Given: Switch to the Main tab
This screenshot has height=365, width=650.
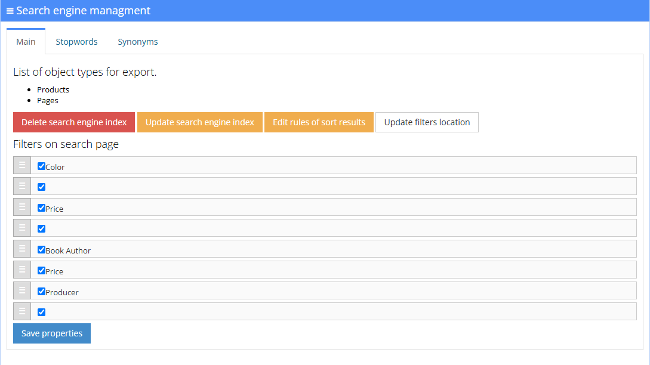Looking at the screenshot, I should pos(26,41).
